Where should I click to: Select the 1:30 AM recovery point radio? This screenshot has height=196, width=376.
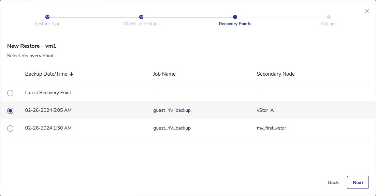coord(10,129)
